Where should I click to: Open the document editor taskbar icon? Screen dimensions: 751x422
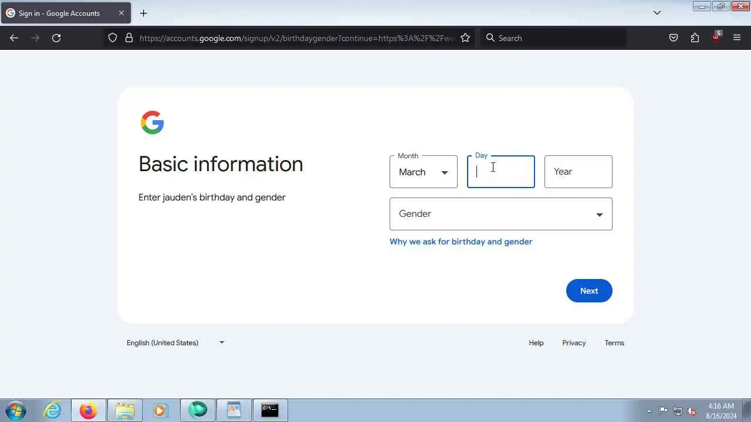pos(234,410)
